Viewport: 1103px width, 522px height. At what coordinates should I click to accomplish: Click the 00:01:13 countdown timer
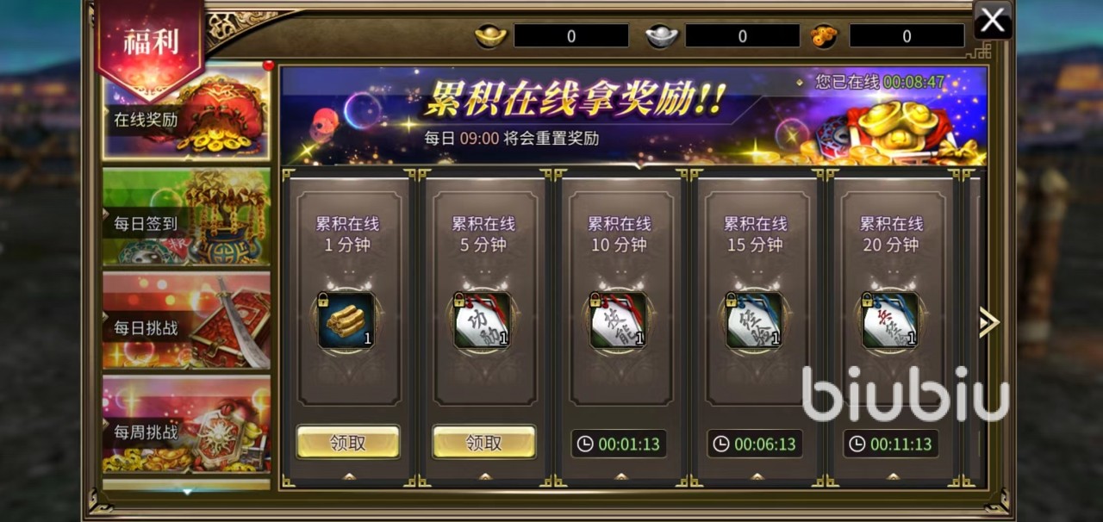click(619, 444)
